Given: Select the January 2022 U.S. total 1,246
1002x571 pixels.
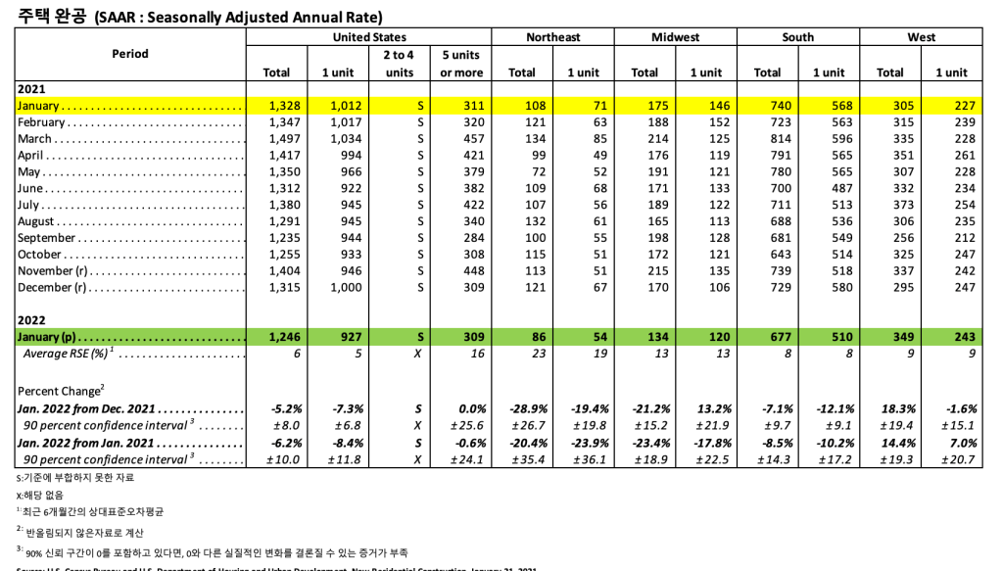Looking at the screenshot, I should [x=277, y=337].
